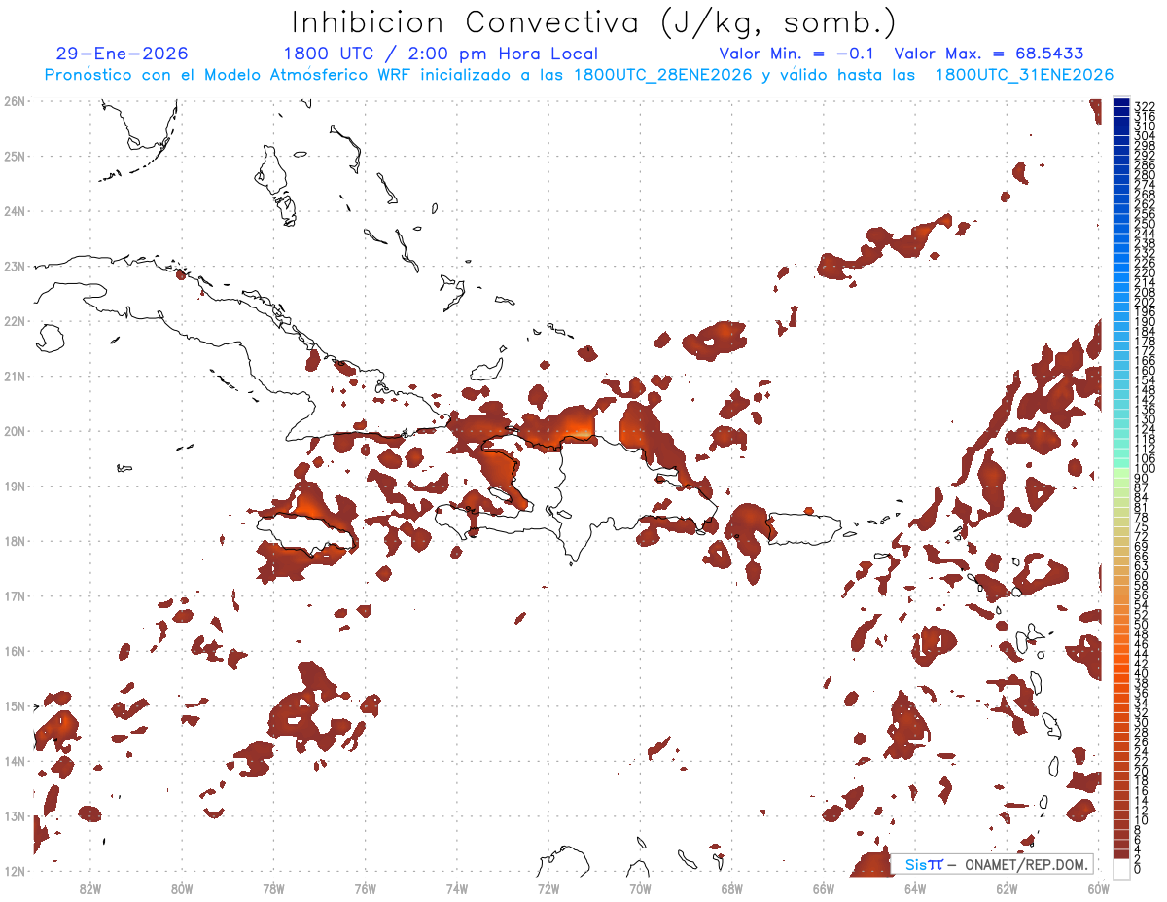This screenshot has height=902, width=1167.
Task: Click the 'SisTT - ONAMET/REP.DOM.' credit box
Action: (x=993, y=864)
